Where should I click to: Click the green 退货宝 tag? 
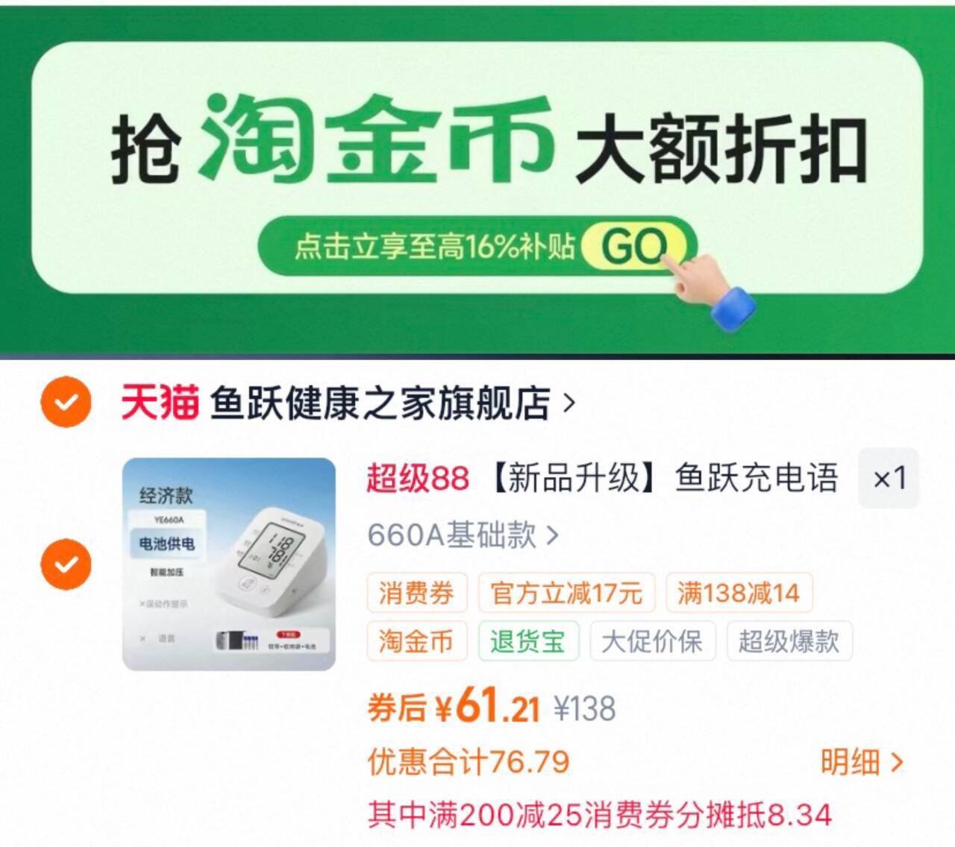tap(528, 641)
